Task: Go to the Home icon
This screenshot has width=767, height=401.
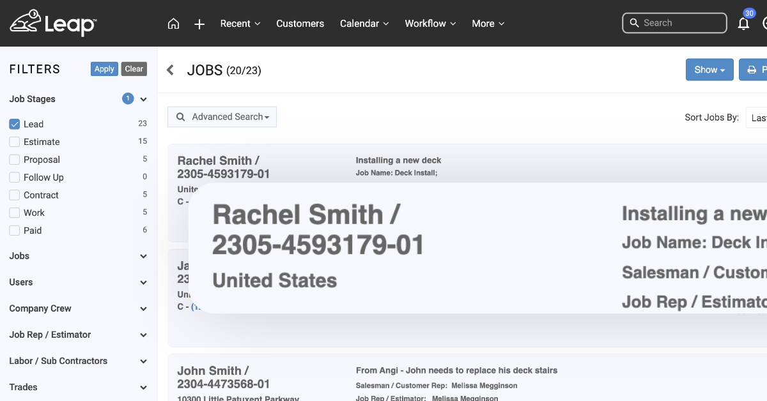Action: (x=173, y=24)
